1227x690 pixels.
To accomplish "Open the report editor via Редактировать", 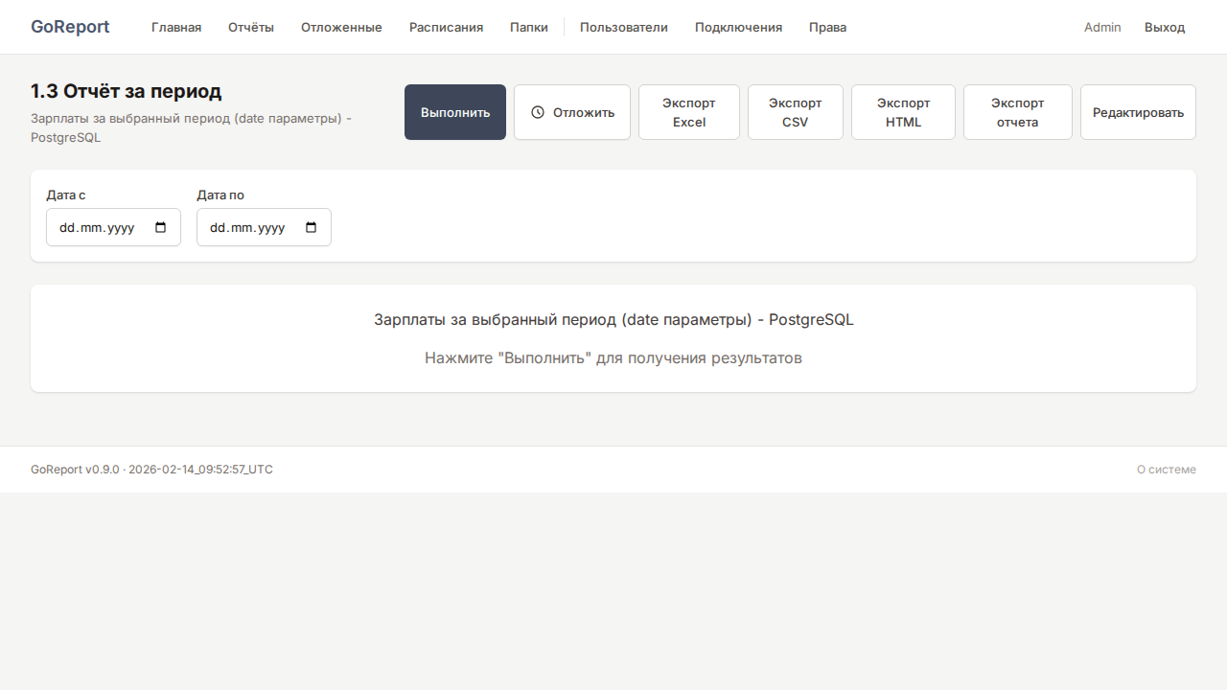I will click(x=1138, y=112).
